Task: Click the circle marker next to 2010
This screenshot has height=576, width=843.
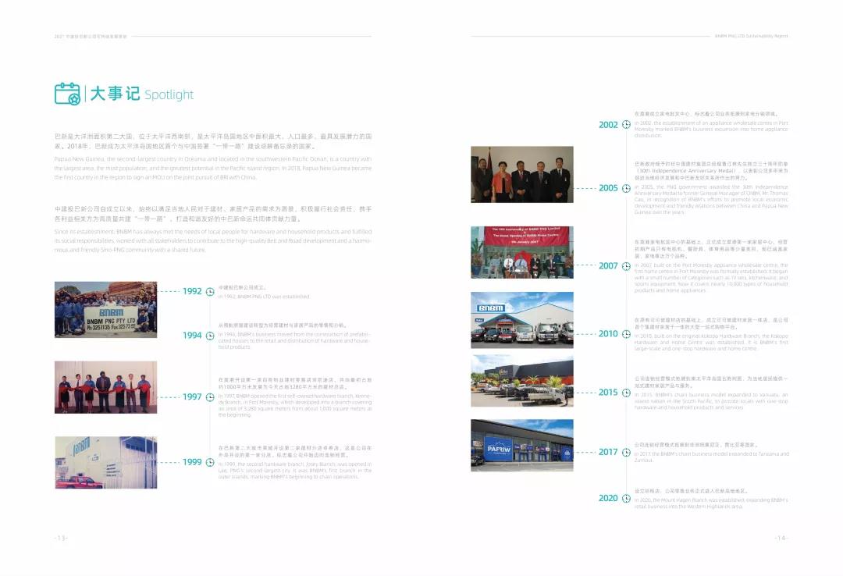Action: 626,334
